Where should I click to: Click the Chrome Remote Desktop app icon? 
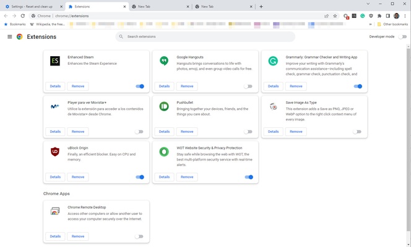point(55,211)
